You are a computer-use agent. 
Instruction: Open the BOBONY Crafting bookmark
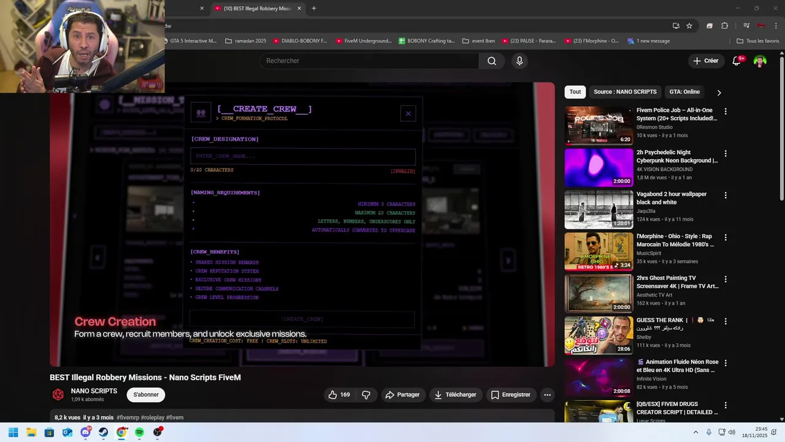426,41
